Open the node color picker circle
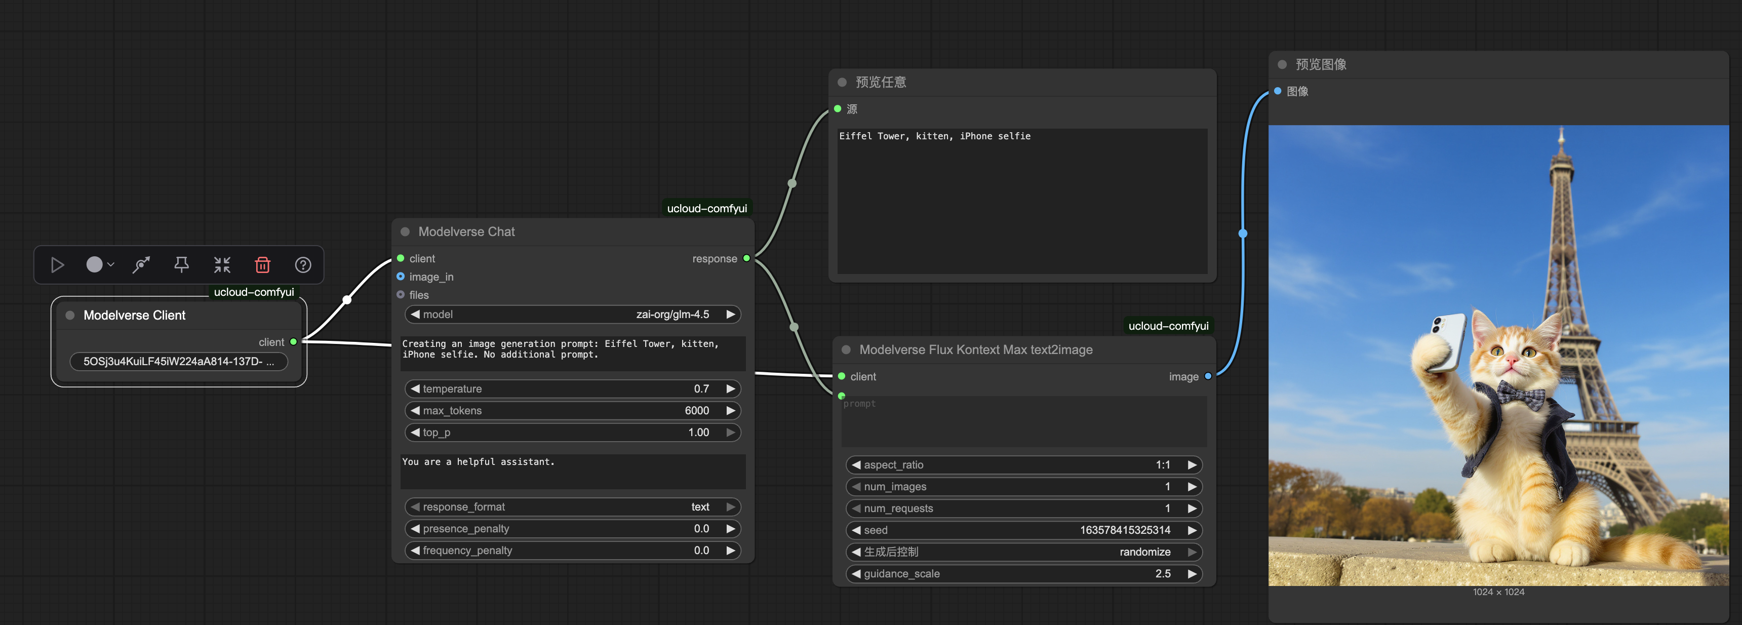The width and height of the screenshot is (1742, 625). [95, 265]
